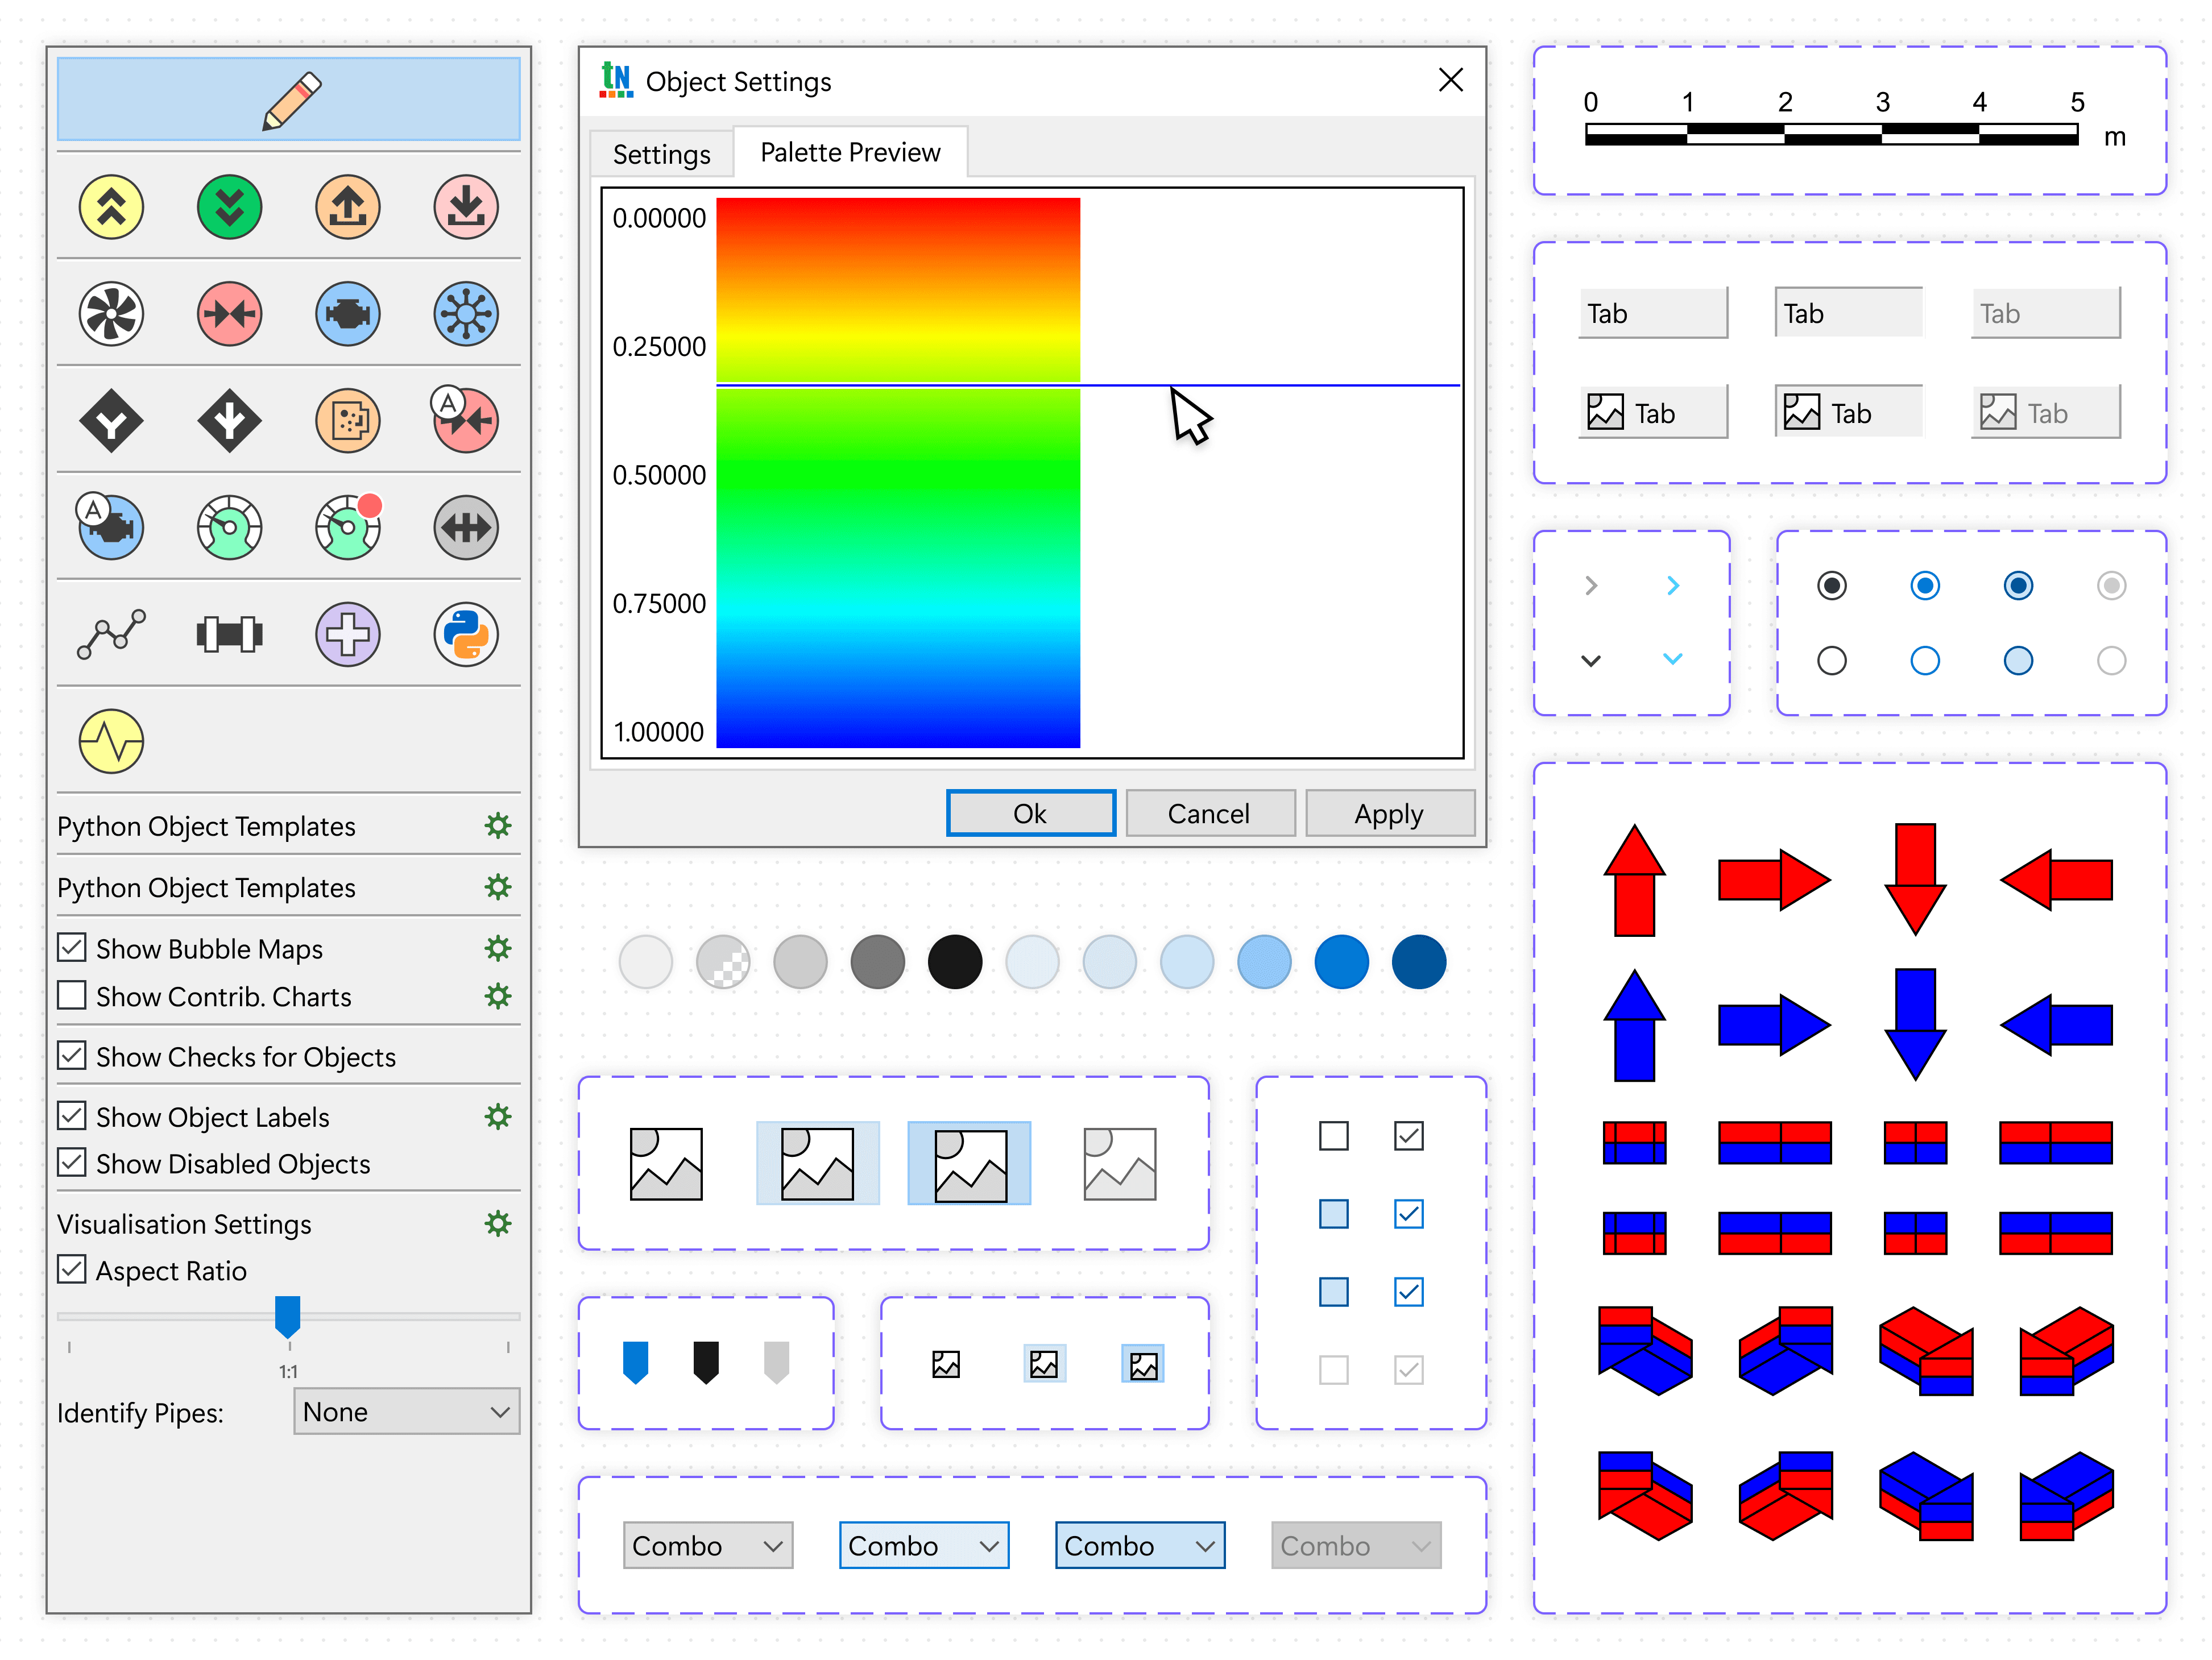Open the Identify Pipes dropdown
The height and width of the screenshot is (1660, 2212).
click(406, 1411)
